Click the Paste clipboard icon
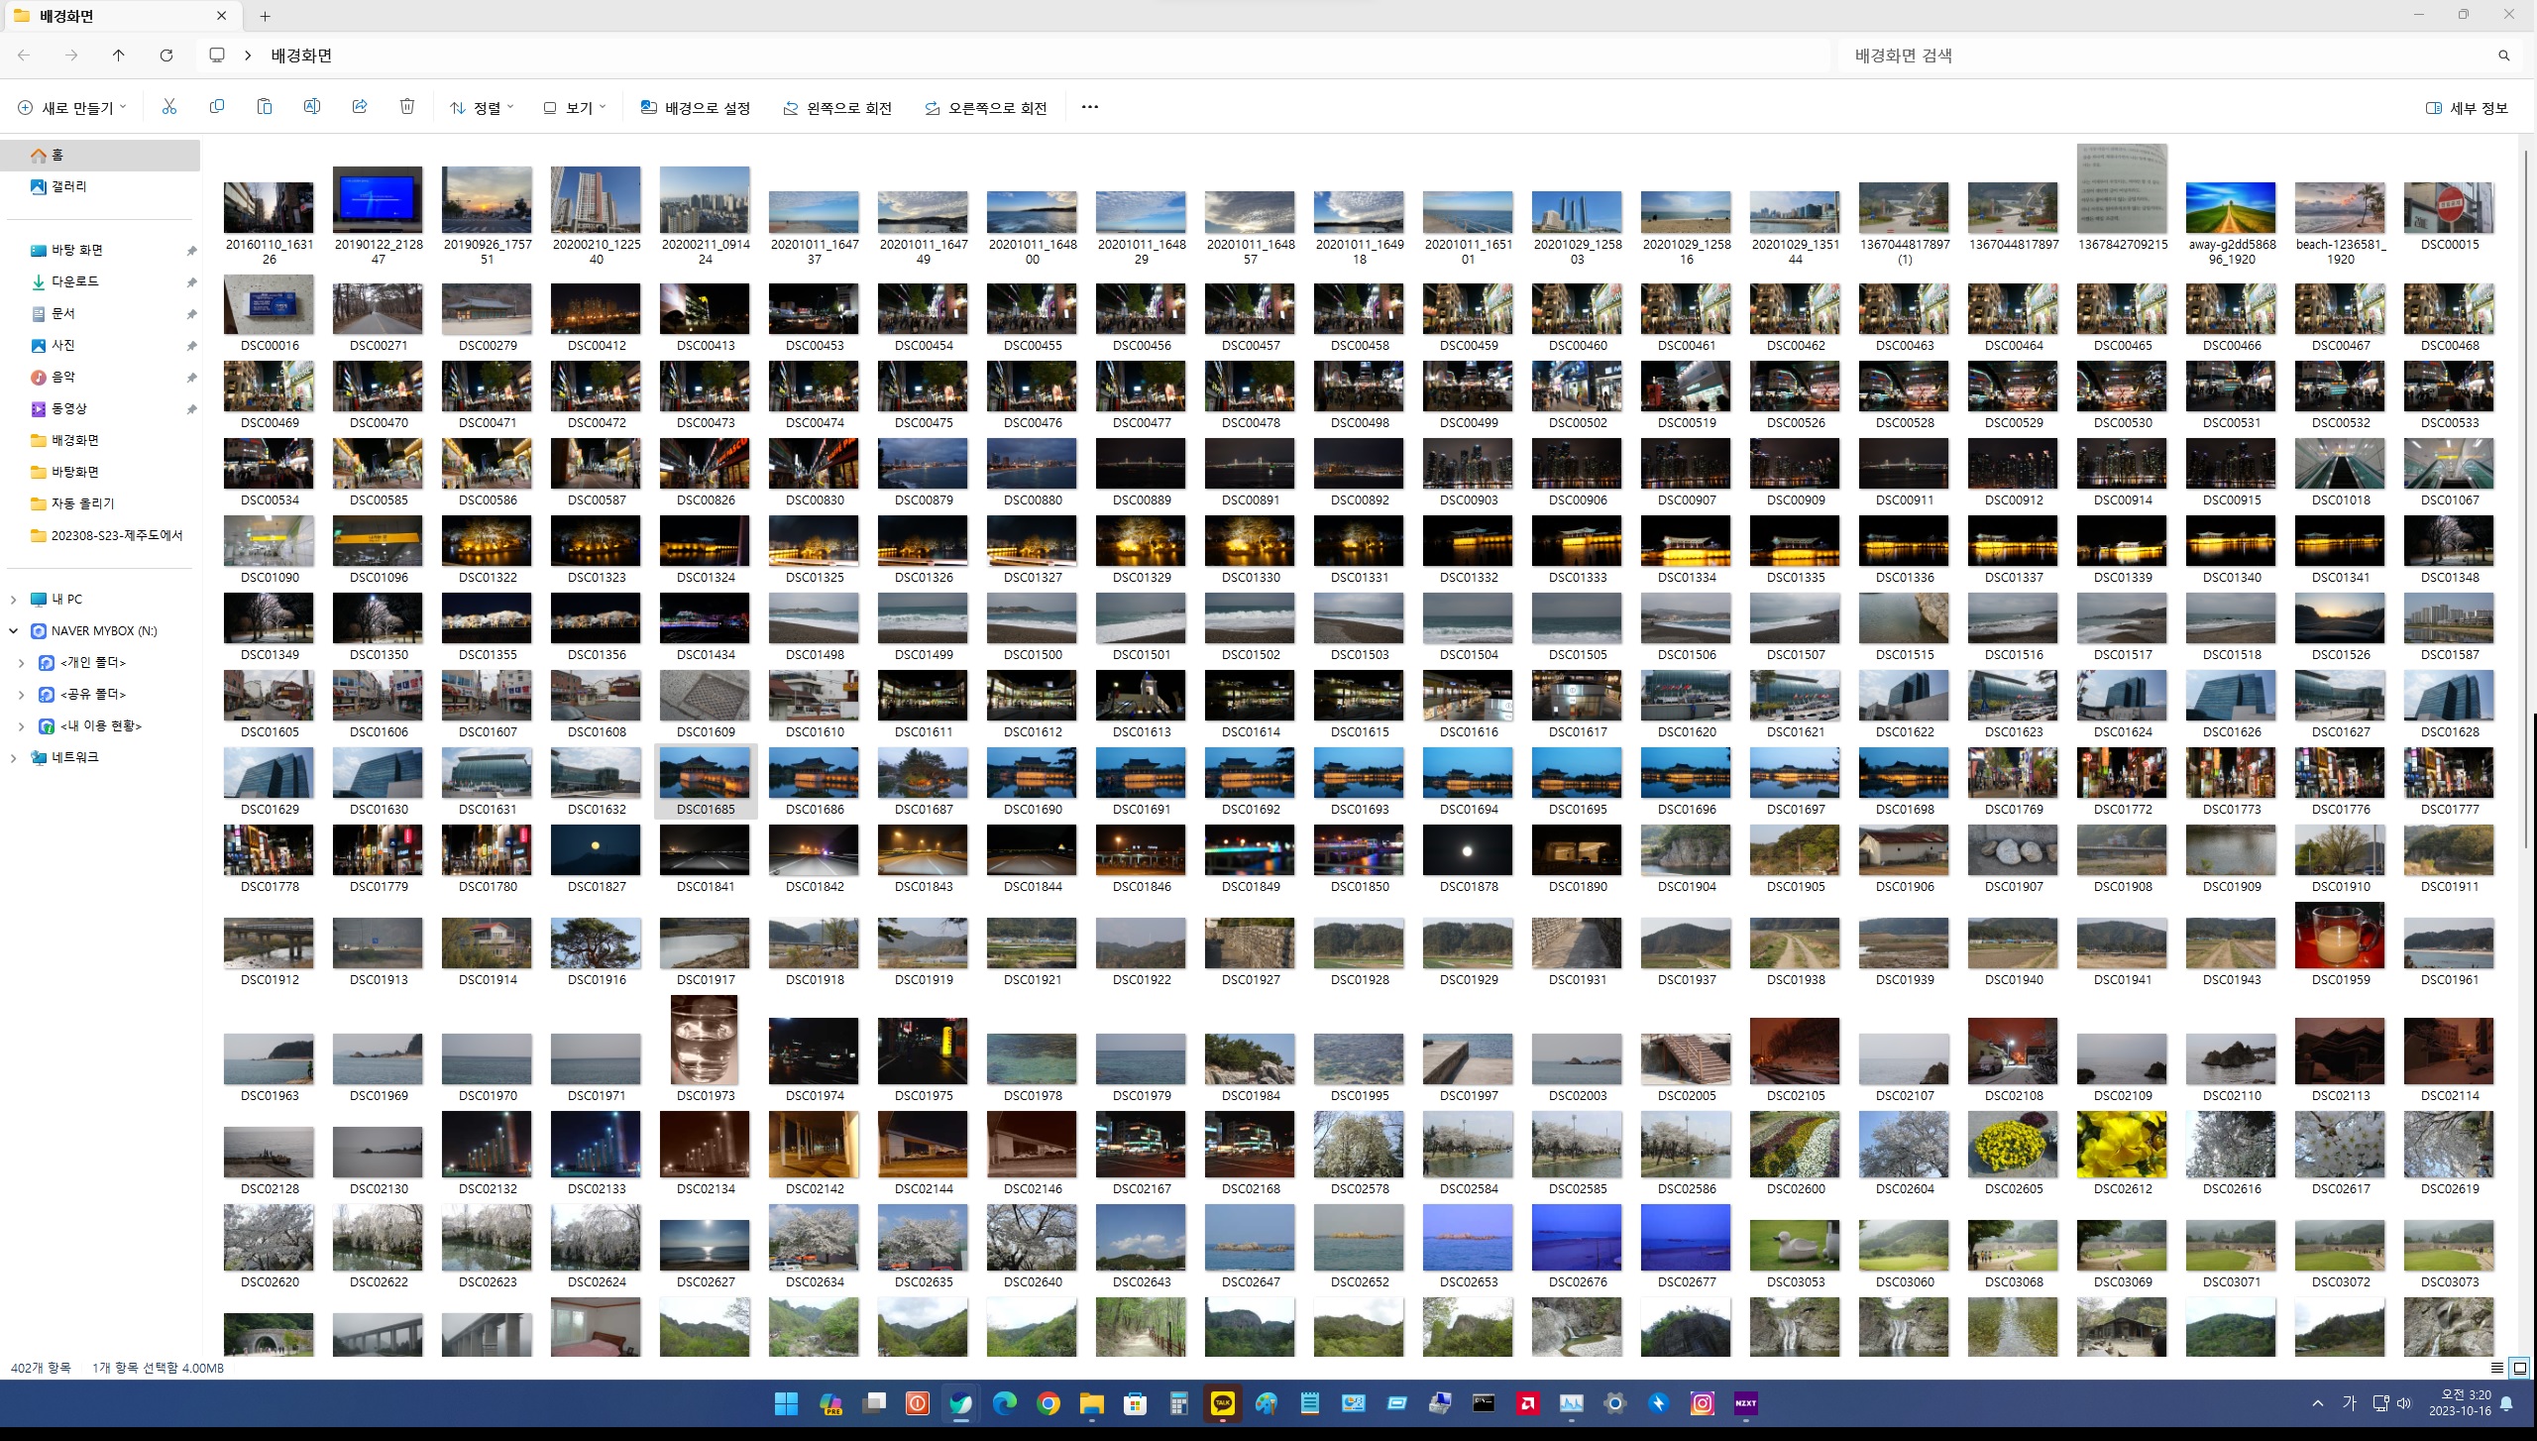The image size is (2537, 1441). pos(265,107)
